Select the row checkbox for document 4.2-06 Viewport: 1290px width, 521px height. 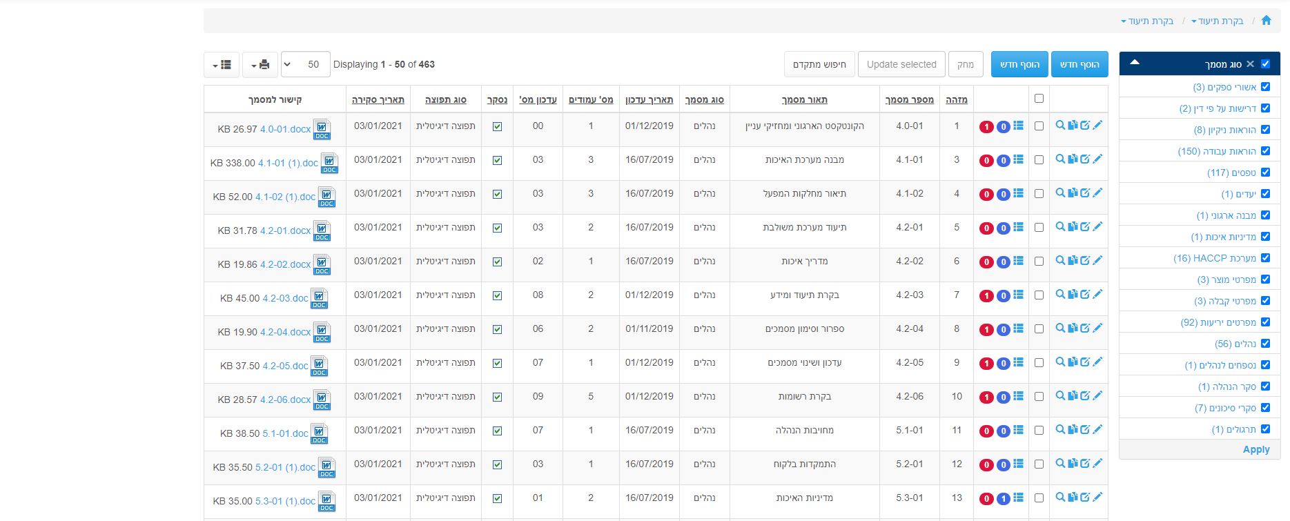[1039, 397]
